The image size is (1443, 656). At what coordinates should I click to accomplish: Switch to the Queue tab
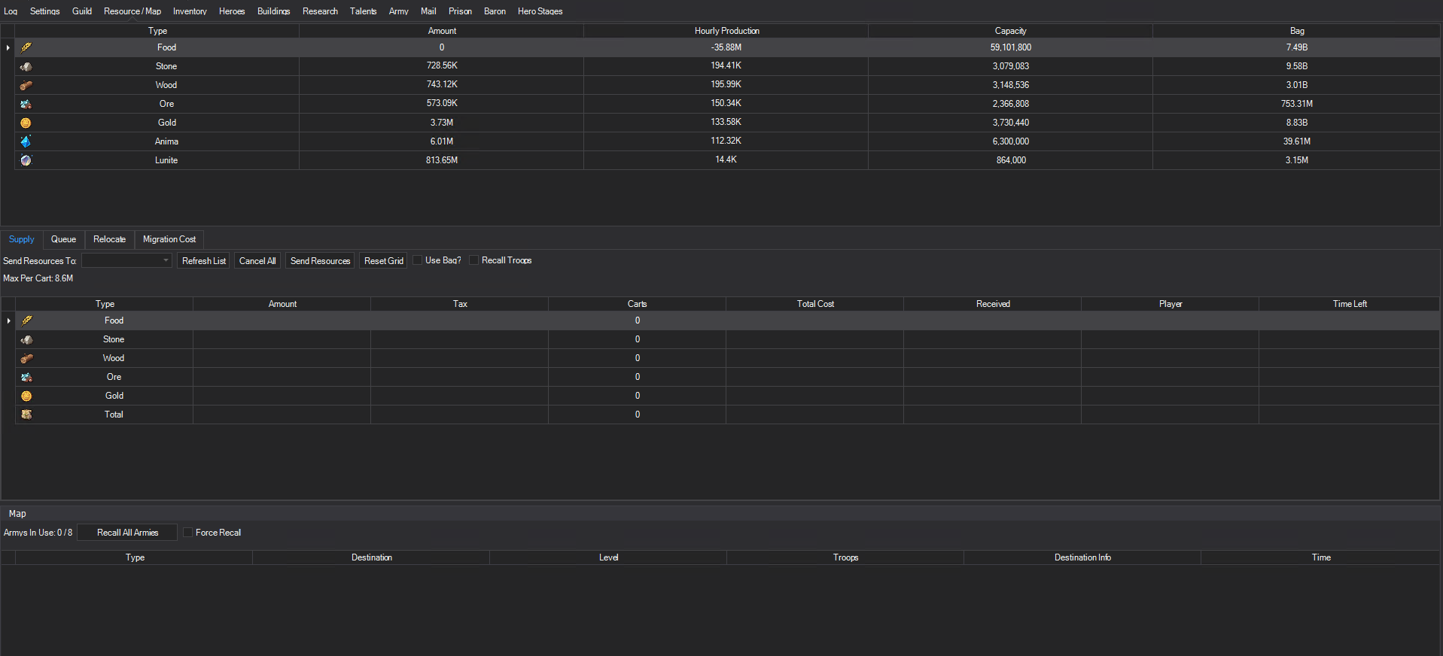(x=64, y=239)
